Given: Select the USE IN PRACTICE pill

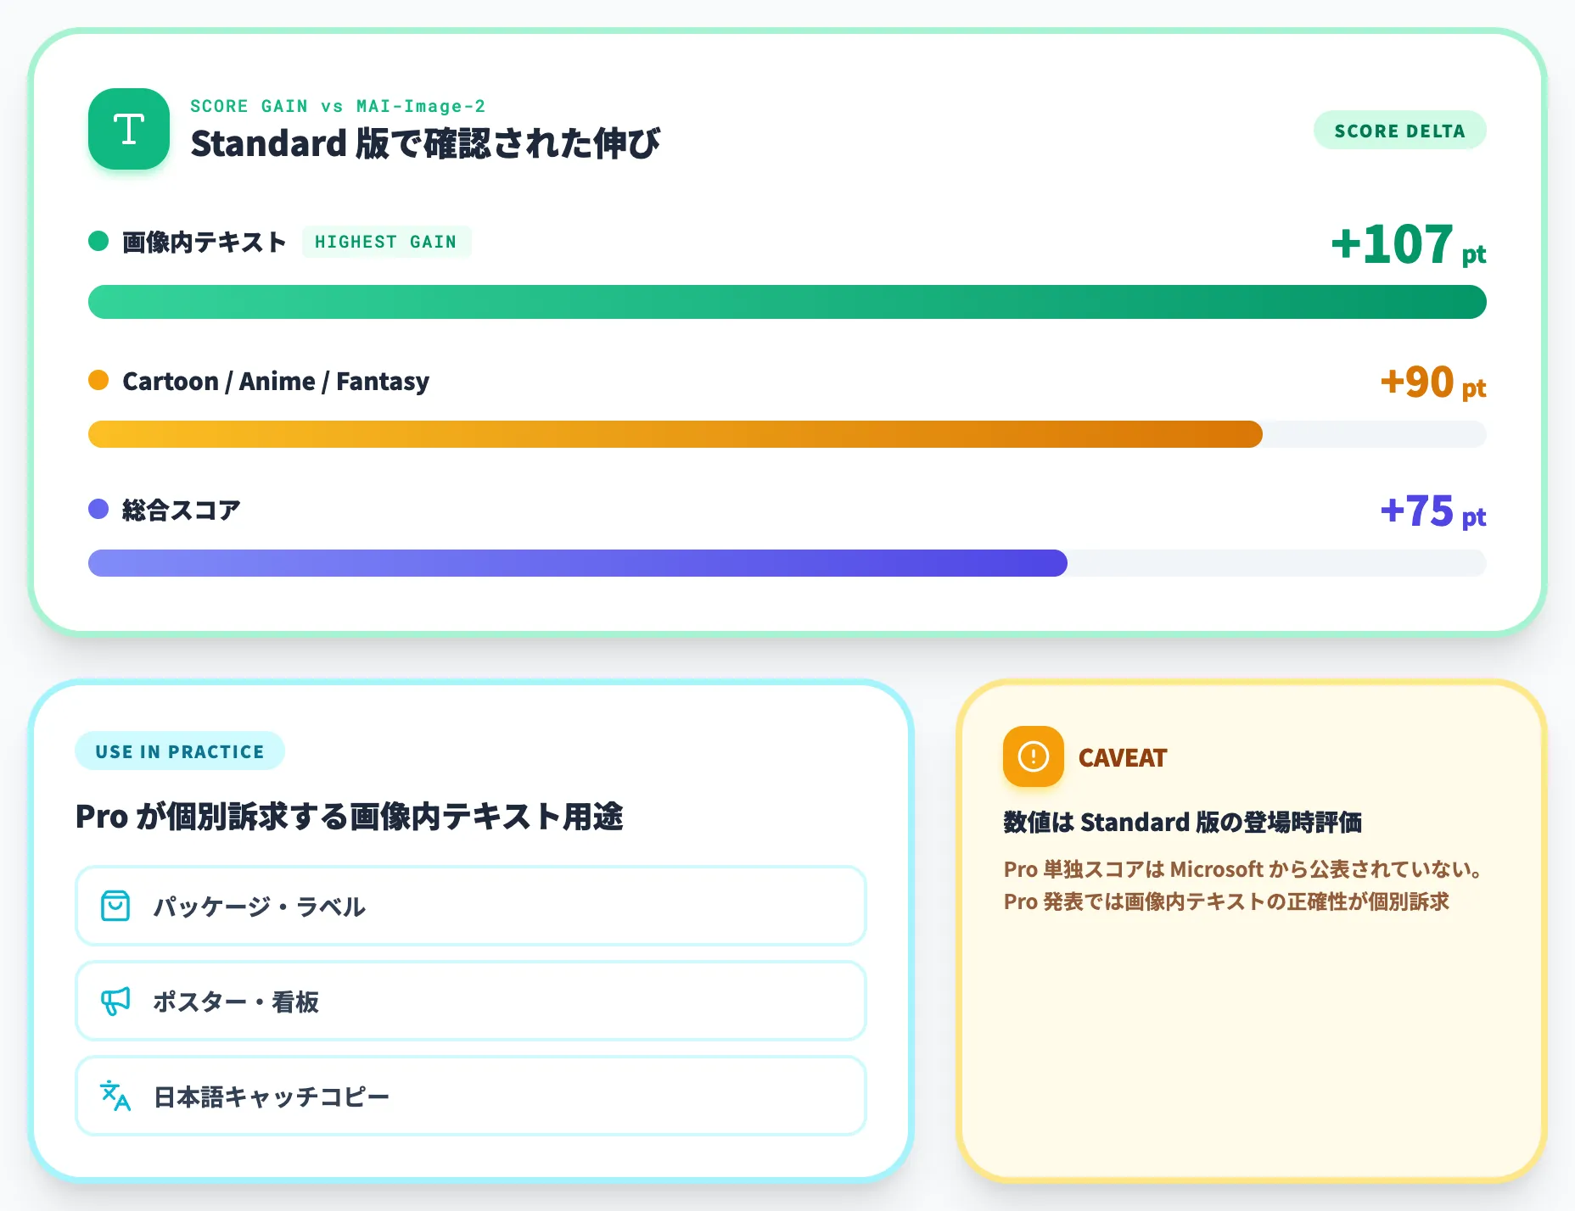Looking at the screenshot, I should pos(180,751).
